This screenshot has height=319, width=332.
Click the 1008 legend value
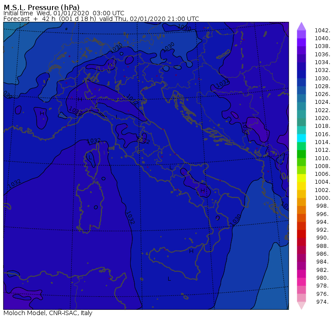point(322,166)
